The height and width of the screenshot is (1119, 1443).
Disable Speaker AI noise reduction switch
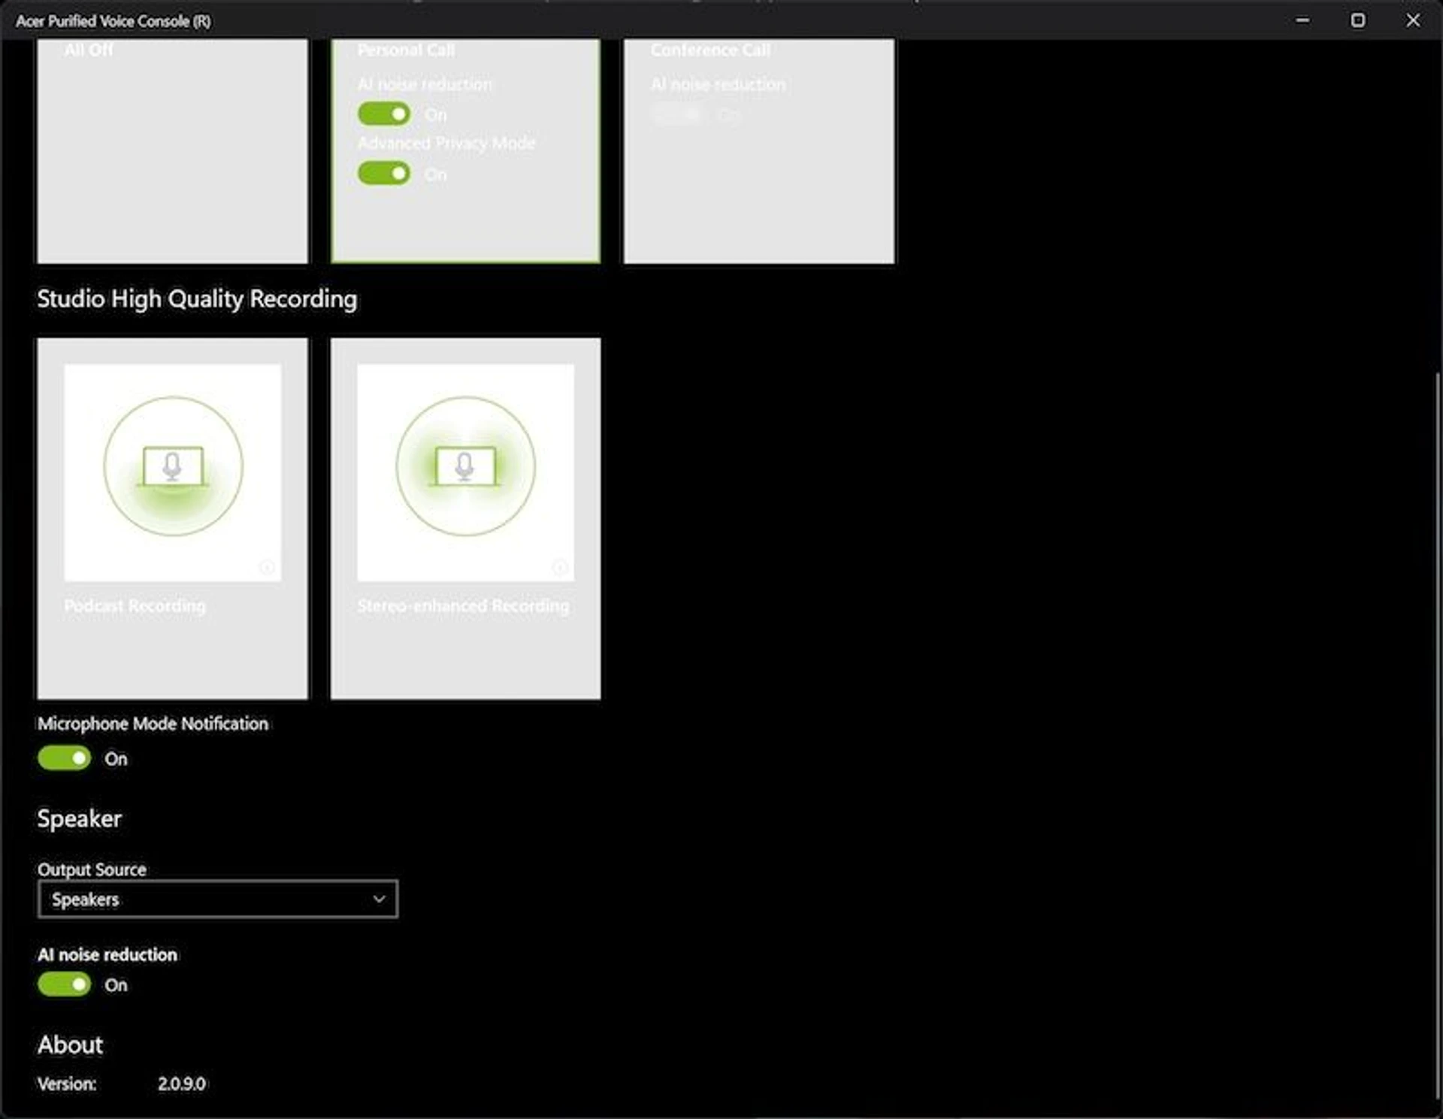pos(65,984)
